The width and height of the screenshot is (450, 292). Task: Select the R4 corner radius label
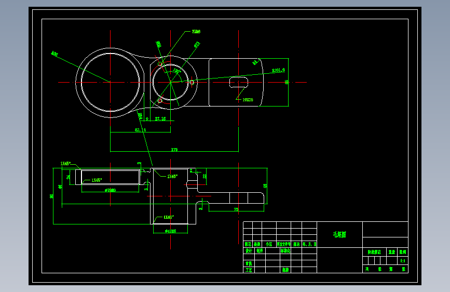pos(255,62)
